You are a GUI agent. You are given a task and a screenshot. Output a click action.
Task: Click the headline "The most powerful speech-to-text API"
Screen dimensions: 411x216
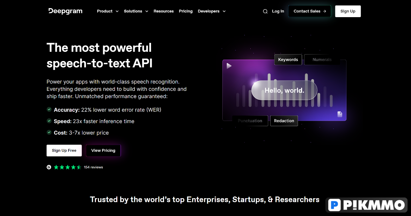click(x=100, y=55)
